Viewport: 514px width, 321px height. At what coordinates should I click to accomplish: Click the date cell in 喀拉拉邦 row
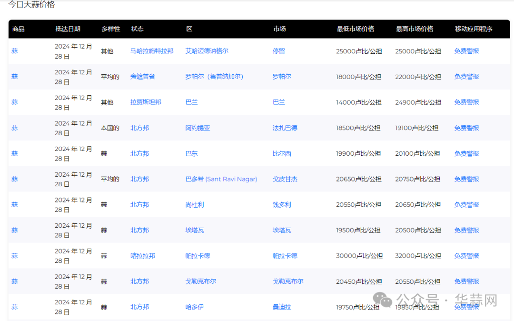[x=73, y=256]
